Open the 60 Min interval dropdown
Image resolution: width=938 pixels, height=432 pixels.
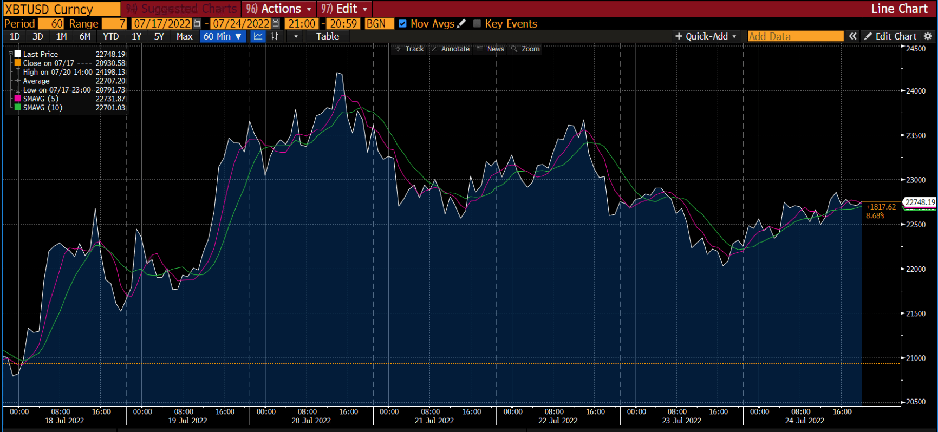(x=222, y=36)
